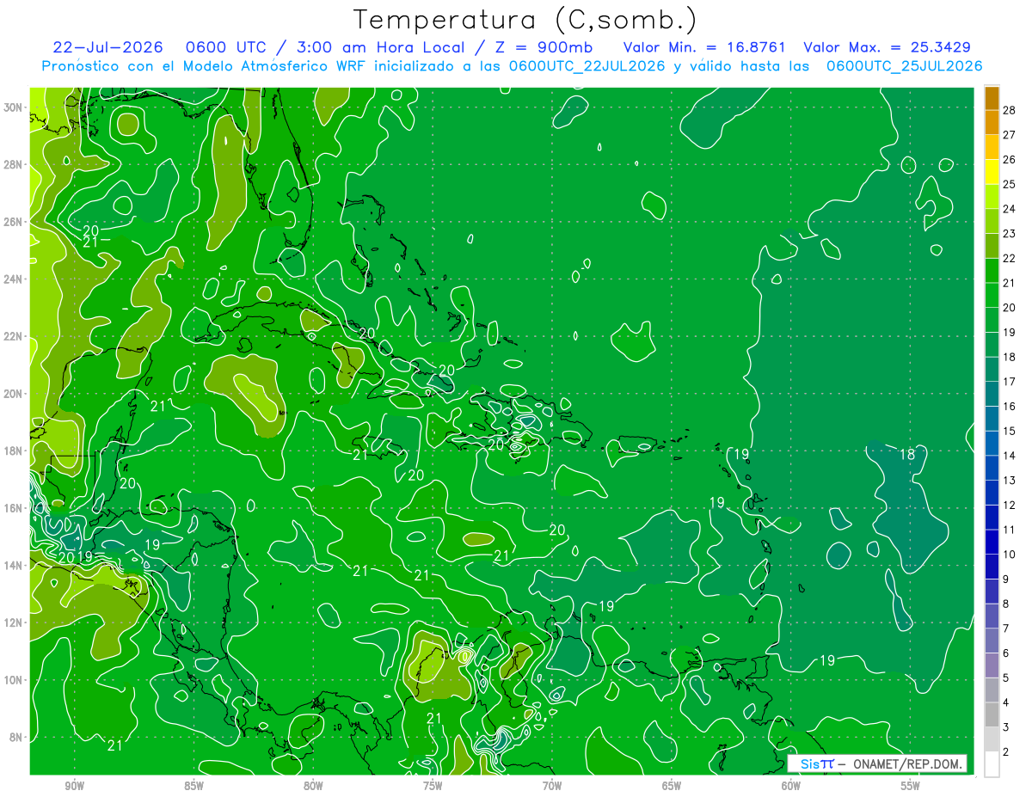Click the green swatch between 20 and 21
Screen dimensions: 1032x797
(992, 296)
